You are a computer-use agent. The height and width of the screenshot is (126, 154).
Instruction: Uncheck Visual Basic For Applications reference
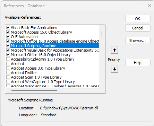click(x=8, y=28)
